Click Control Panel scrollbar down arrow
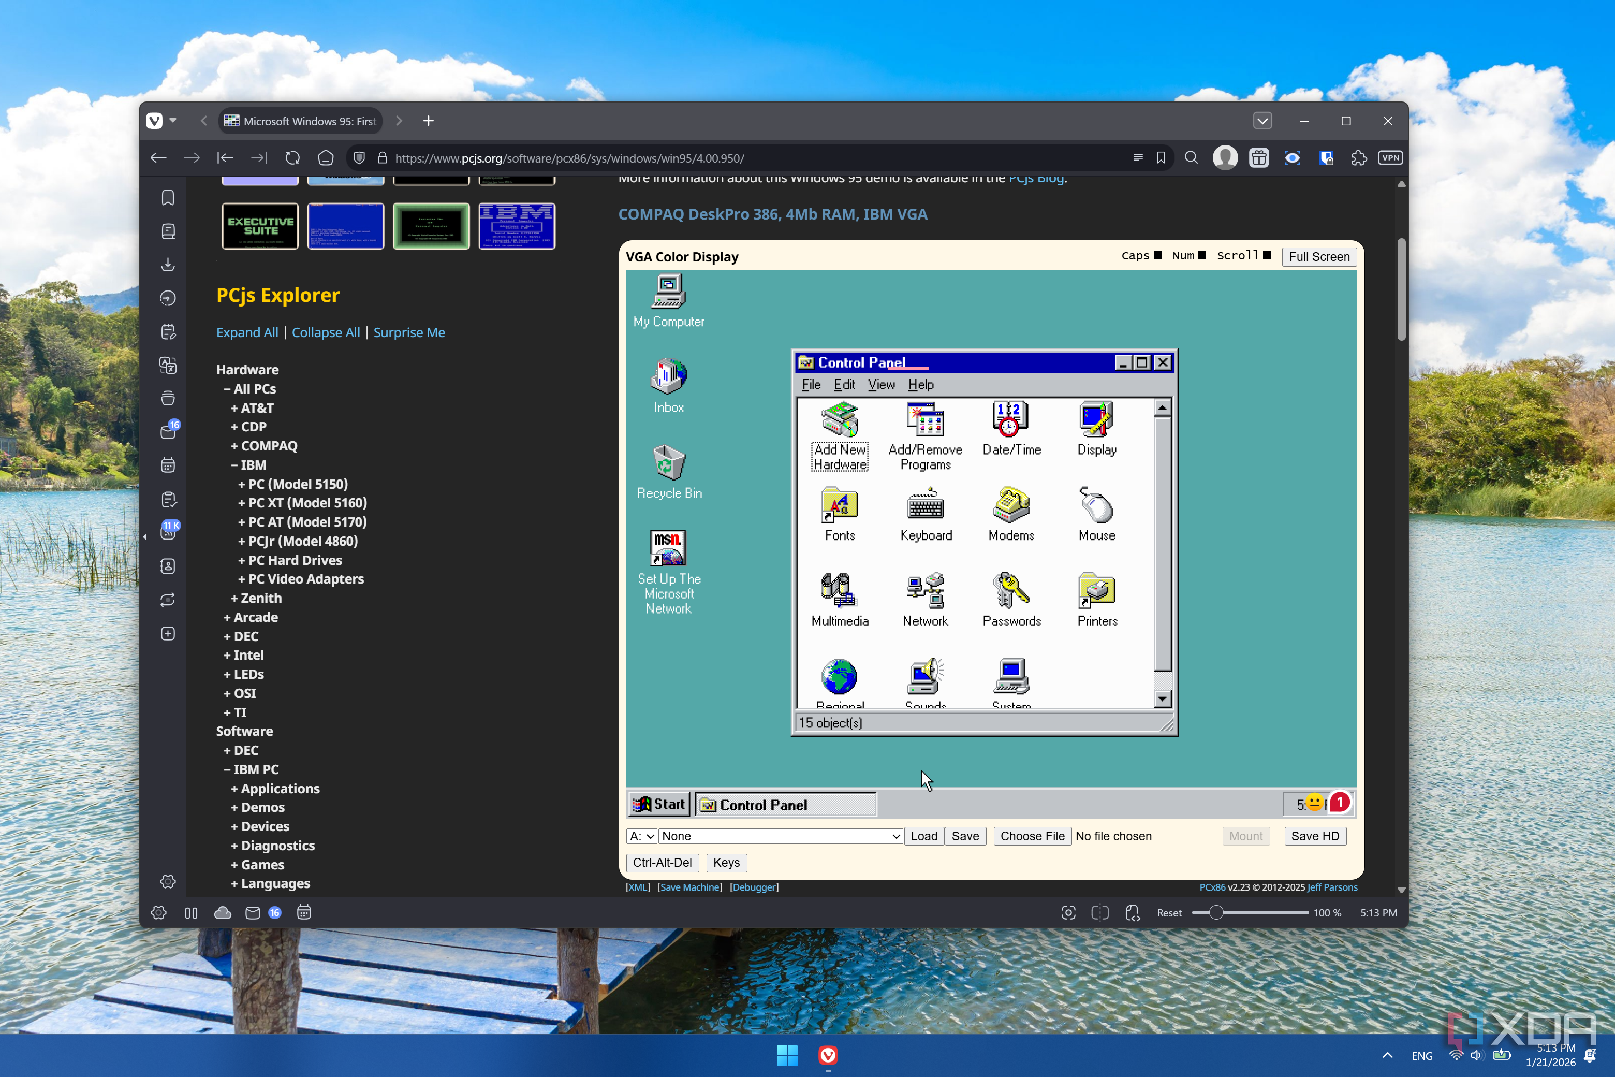Viewport: 1615px width, 1077px height. click(1162, 699)
